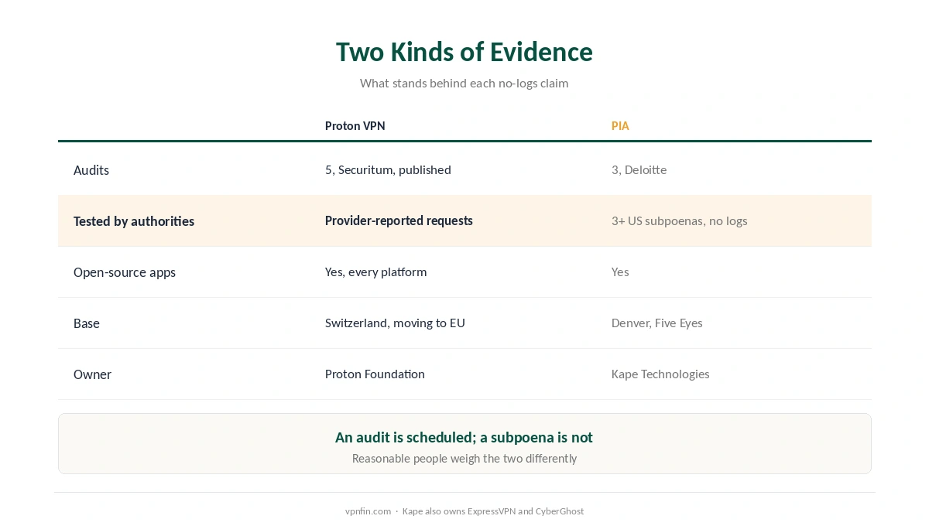Click the cell '3+ US subpoenas, no logs'

[680, 221]
